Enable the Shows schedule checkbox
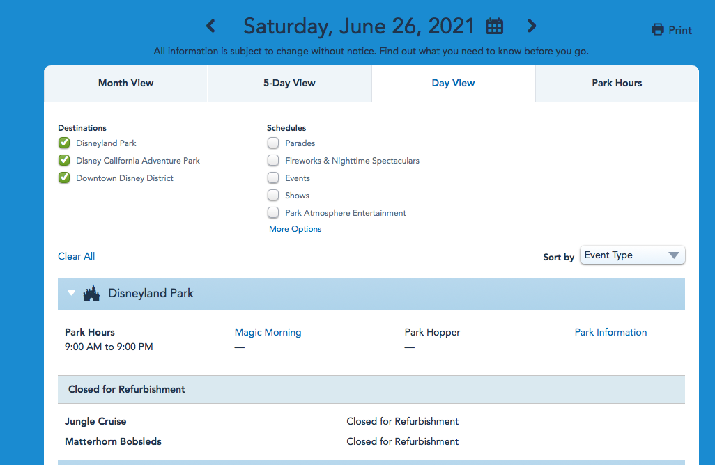This screenshot has height=465, width=715. pyautogui.click(x=273, y=196)
